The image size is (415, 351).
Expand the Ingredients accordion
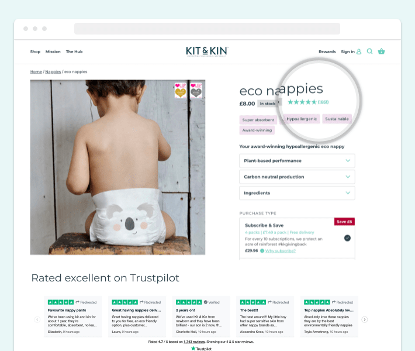[x=297, y=193]
